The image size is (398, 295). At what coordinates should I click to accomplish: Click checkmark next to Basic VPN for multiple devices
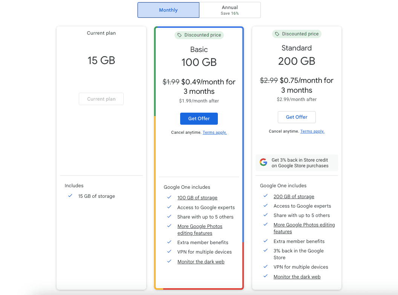(169, 252)
